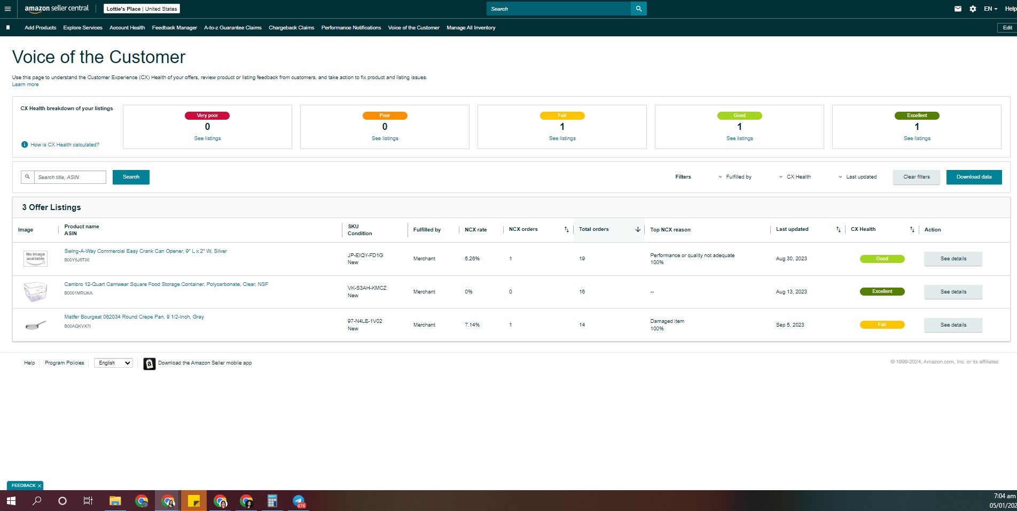Open Sticky Notes from the taskbar
Screen dimensions: 1017x511
(x=194, y=501)
